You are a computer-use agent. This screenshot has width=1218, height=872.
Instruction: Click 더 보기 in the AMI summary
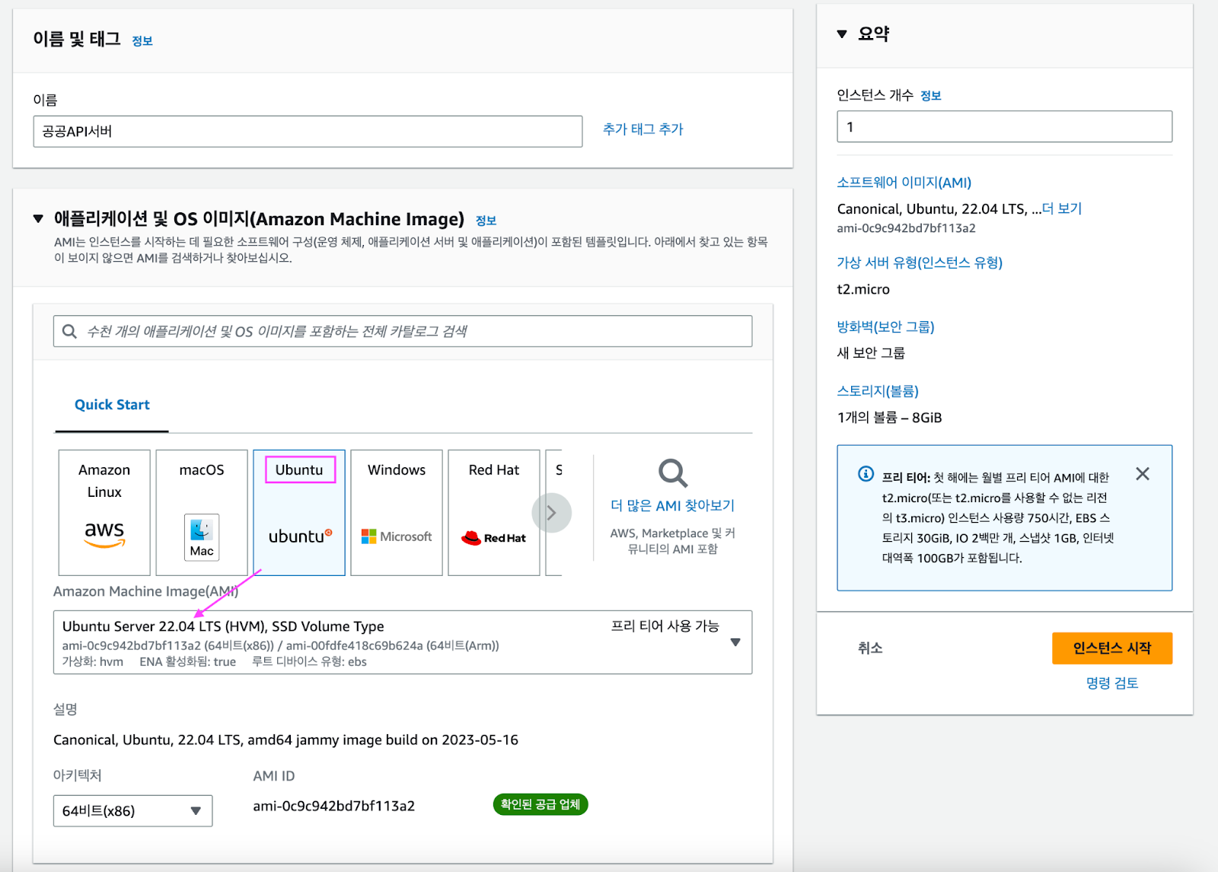click(x=1062, y=208)
